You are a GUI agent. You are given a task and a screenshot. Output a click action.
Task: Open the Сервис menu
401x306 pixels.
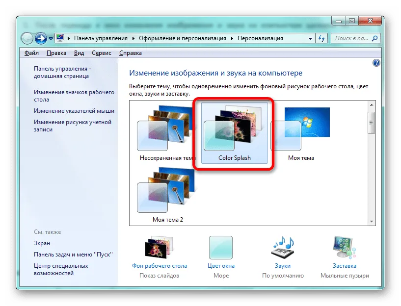[102, 53]
